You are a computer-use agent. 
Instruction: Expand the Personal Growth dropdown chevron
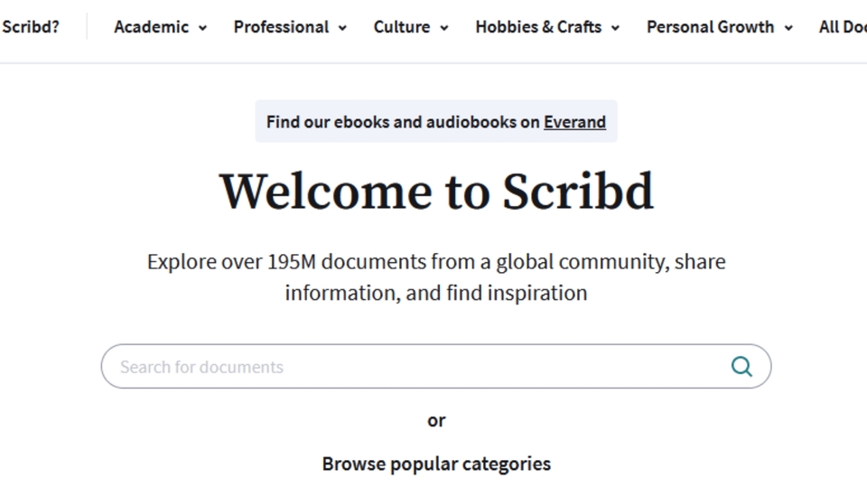click(x=788, y=28)
